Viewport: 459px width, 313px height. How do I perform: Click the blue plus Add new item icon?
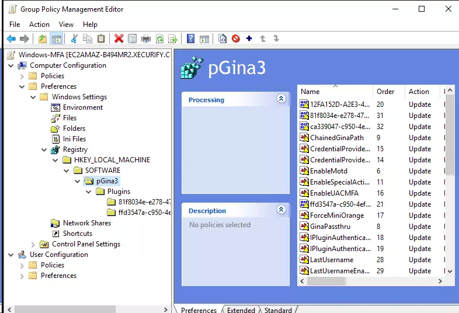[249, 39]
